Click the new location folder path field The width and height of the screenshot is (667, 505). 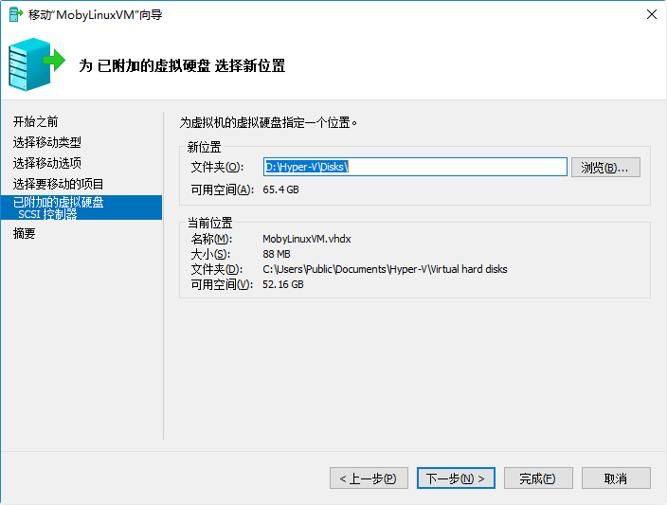coord(415,167)
